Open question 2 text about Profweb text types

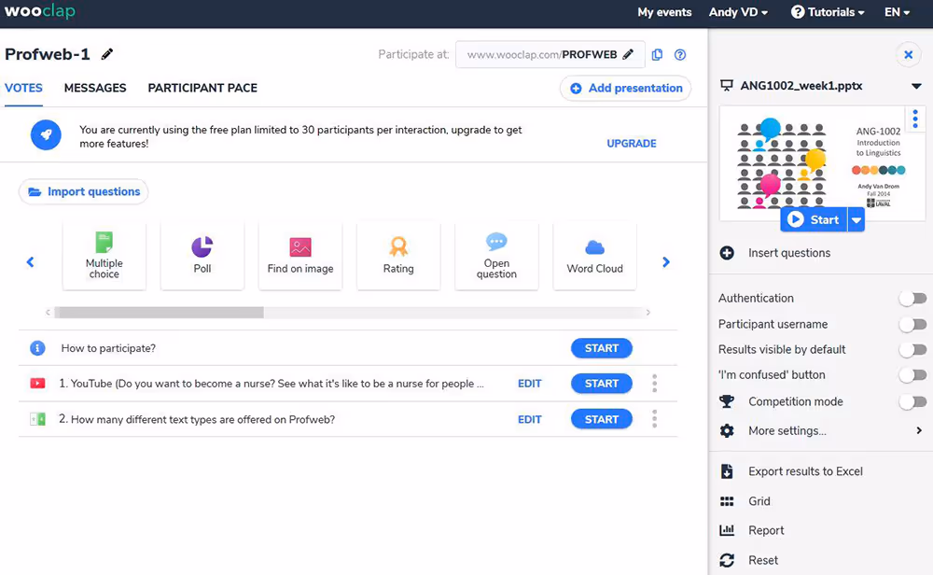197,419
